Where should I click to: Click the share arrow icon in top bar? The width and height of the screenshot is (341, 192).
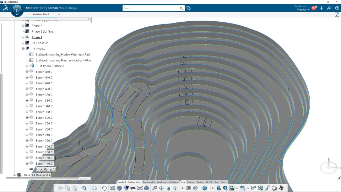tap(329, 8)
